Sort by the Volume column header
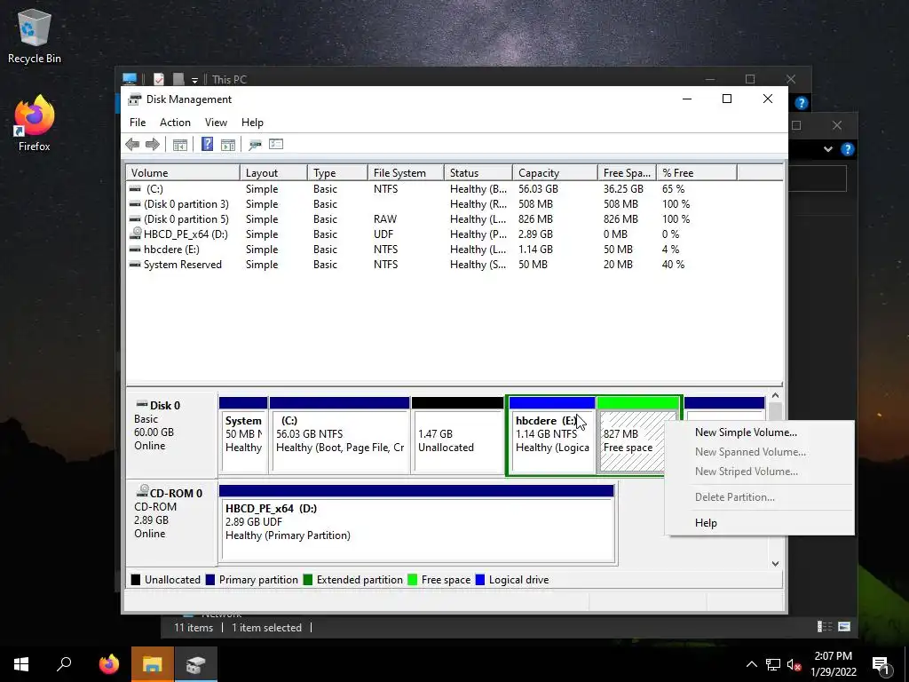Viewport: 909px width, 682px height. [183, 173]
